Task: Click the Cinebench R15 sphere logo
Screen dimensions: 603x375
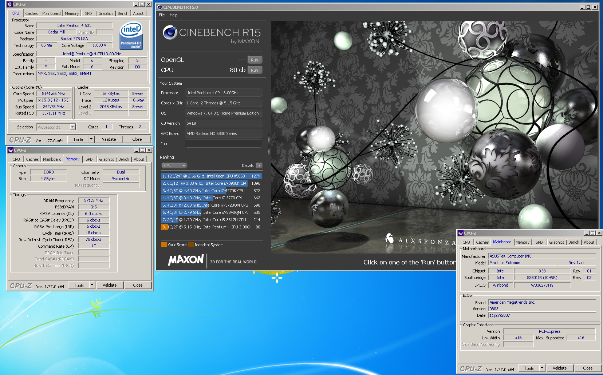Action: point(170,32)
